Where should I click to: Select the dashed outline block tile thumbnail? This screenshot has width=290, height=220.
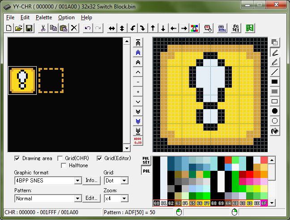pyautogui.click(x=51, y=80)
